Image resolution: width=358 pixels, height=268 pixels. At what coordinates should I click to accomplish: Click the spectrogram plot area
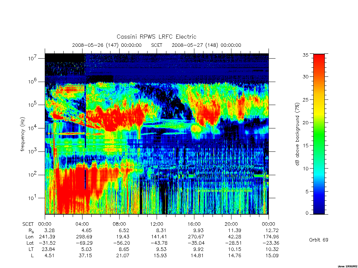tap(157, 134)
